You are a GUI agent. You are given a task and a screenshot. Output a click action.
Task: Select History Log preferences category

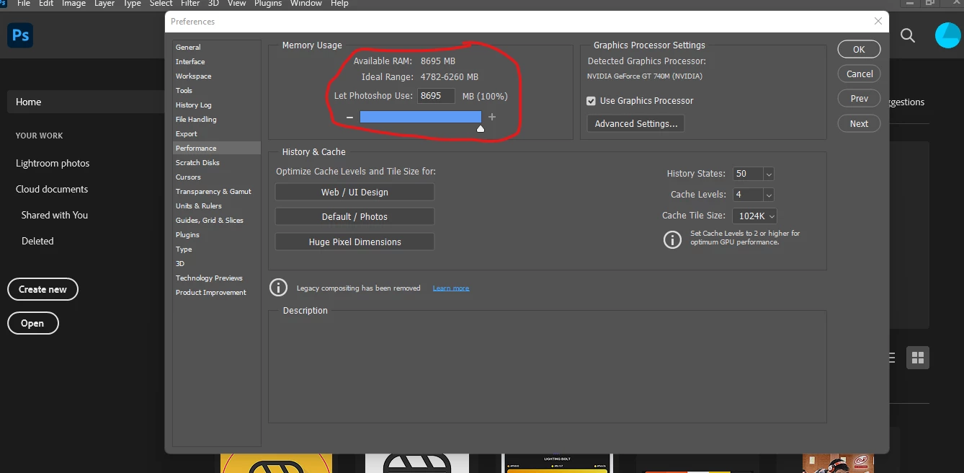(x=217, y=105)
